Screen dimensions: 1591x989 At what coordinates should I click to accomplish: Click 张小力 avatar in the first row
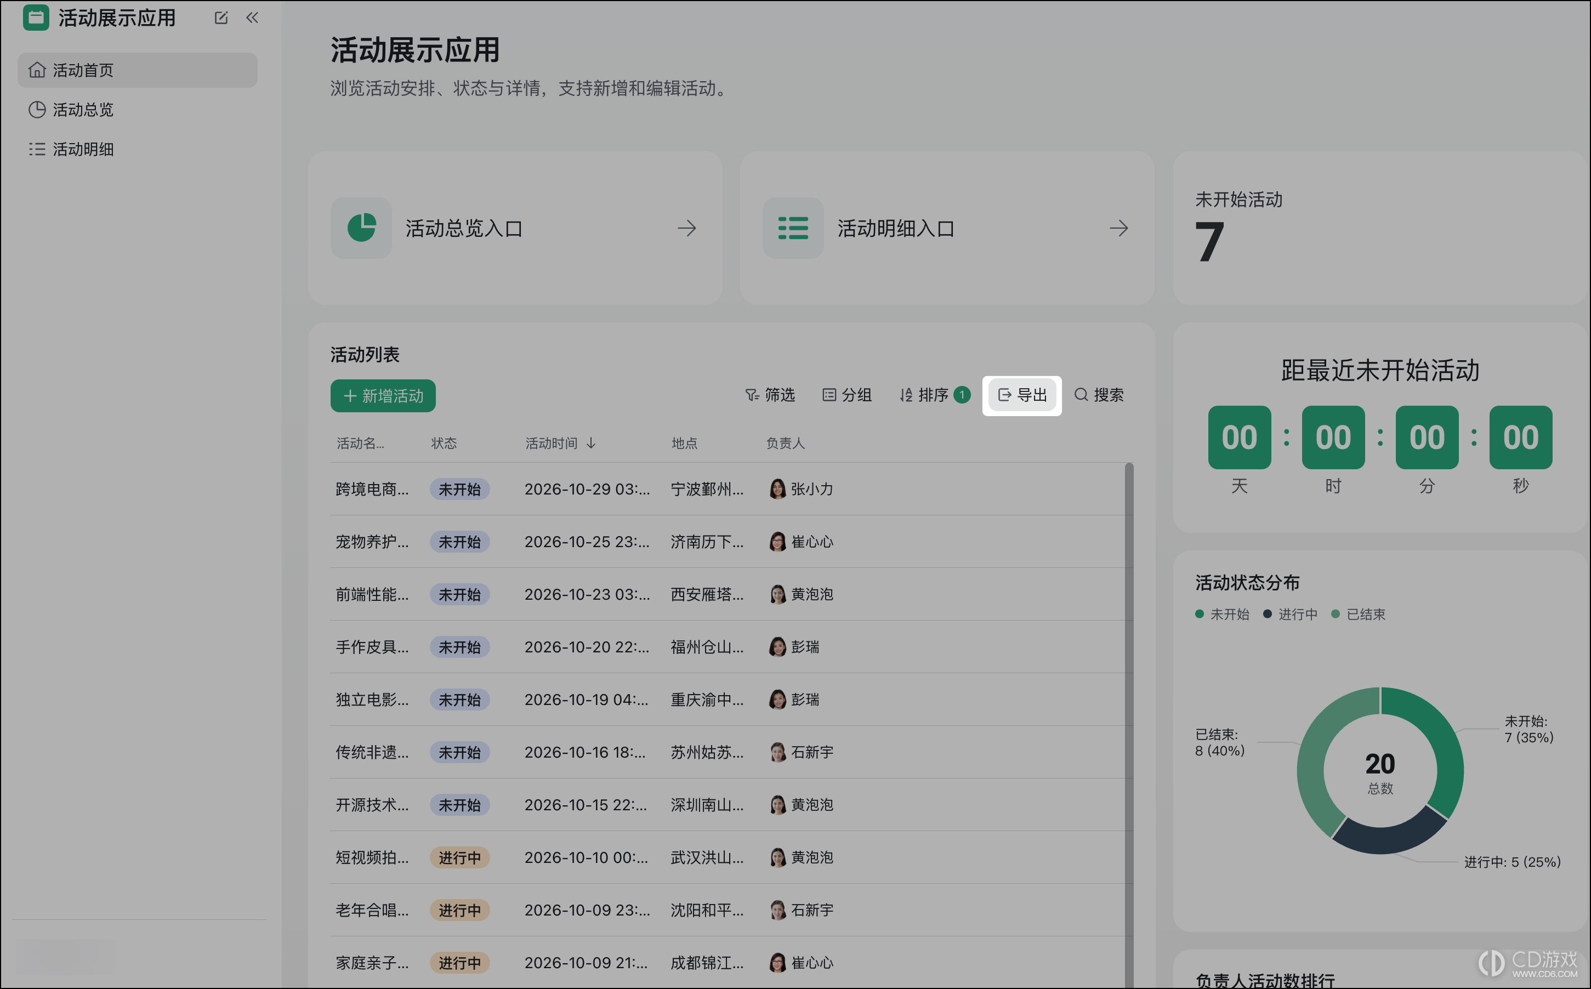[x=777, y=489]
